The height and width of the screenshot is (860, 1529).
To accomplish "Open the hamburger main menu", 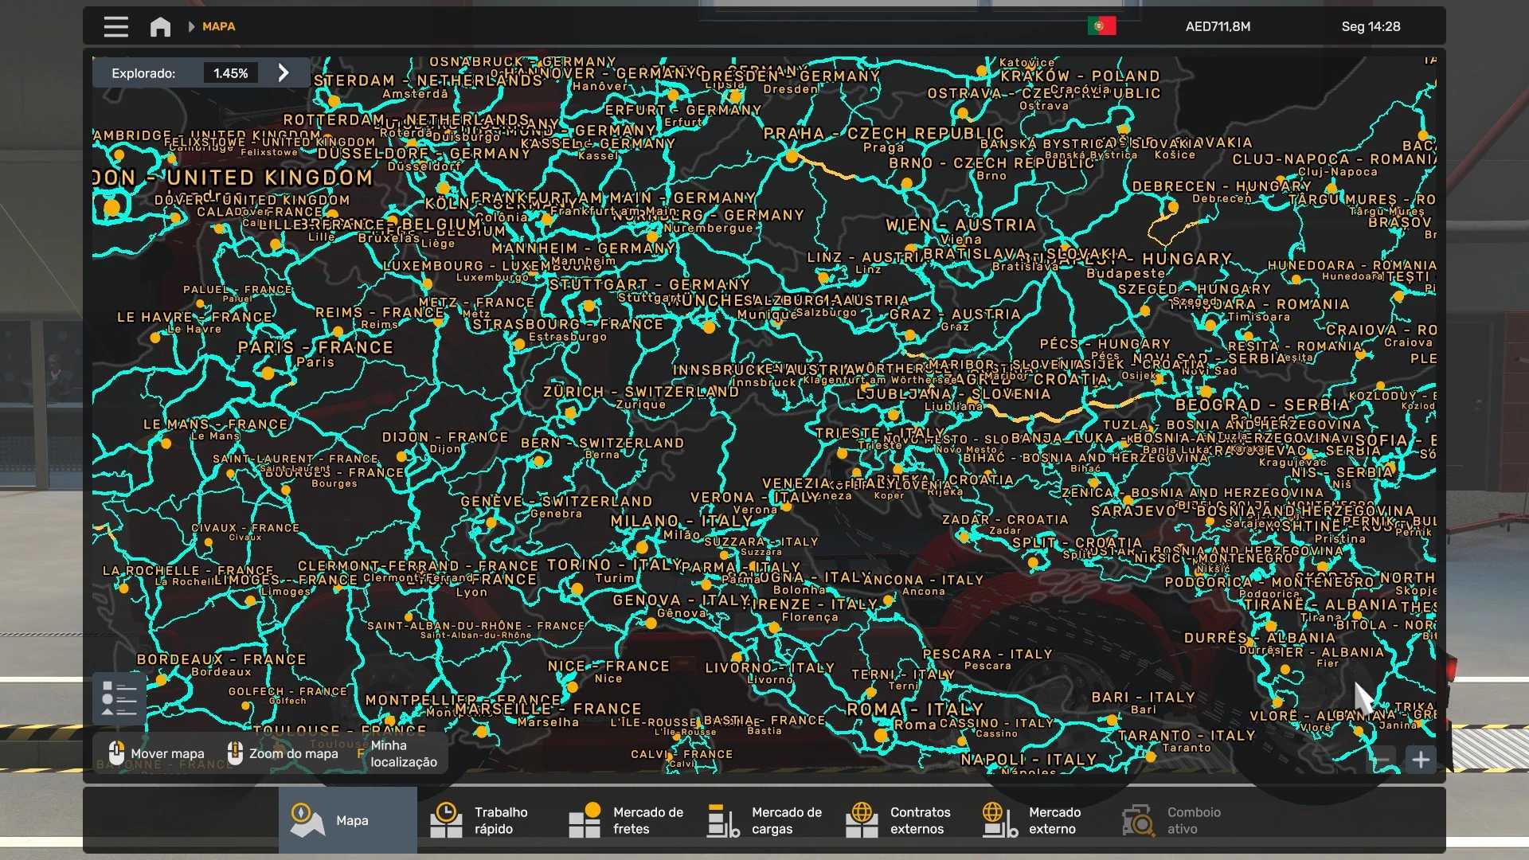I will tap(115, 26).
